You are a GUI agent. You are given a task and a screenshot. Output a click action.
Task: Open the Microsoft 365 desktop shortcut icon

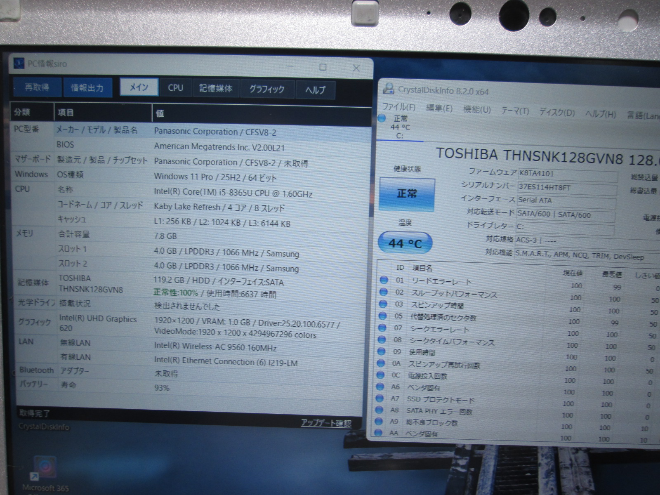coord(45,468)
